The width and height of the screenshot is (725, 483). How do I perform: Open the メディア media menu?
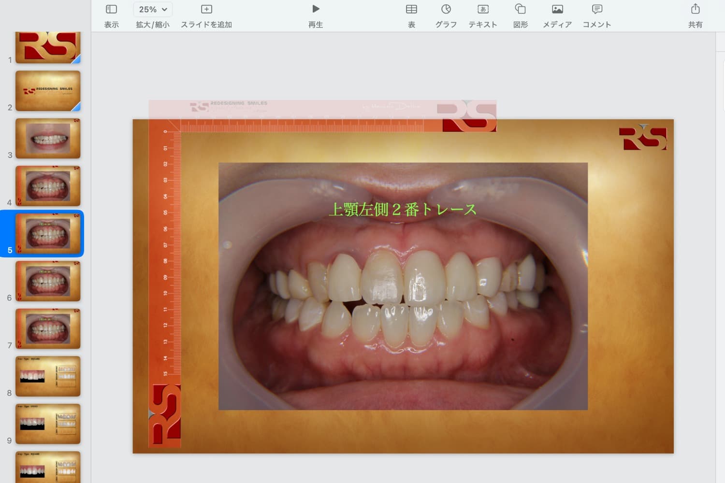[x=557, y=9]
